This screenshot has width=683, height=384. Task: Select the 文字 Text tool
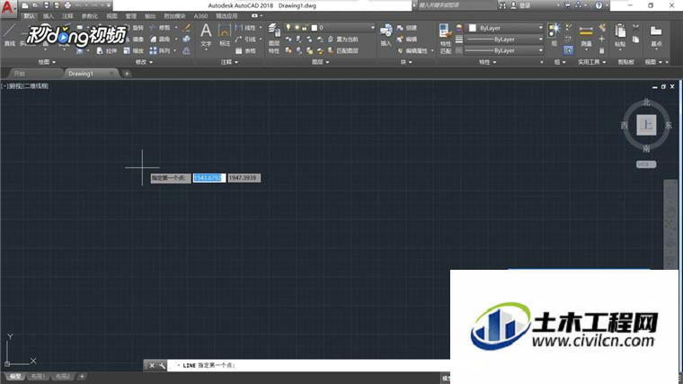206,35
